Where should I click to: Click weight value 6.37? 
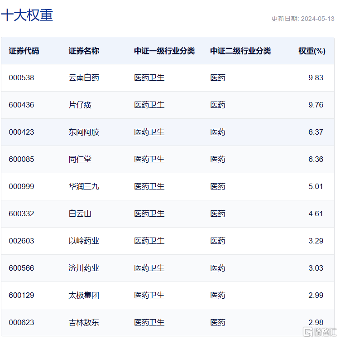[x=316, y=132]
